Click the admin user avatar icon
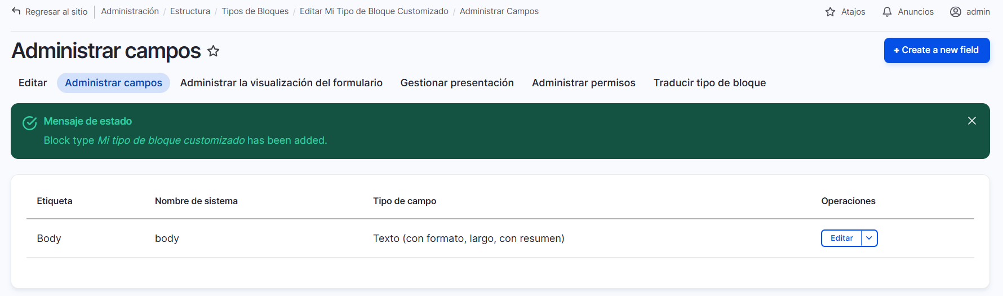Image resolution: width=1003 pixels, height=296 pixels. pos(955,12)
